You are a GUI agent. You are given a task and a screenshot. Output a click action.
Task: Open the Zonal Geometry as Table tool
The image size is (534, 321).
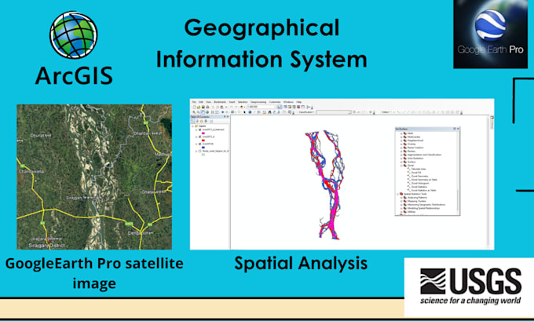point(424,180)
